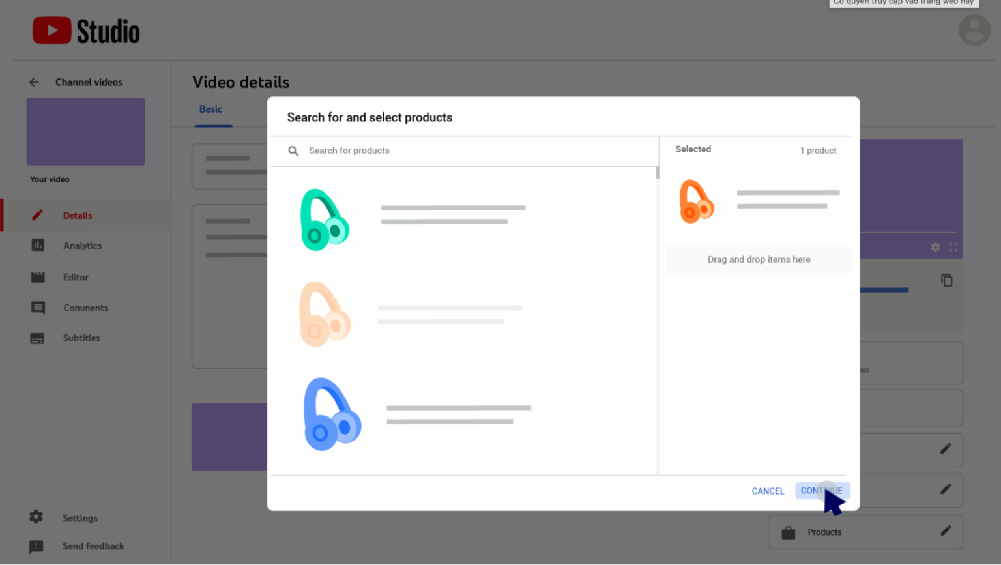Select the Analytics icon in the sidebar

[x=37, y=246]
